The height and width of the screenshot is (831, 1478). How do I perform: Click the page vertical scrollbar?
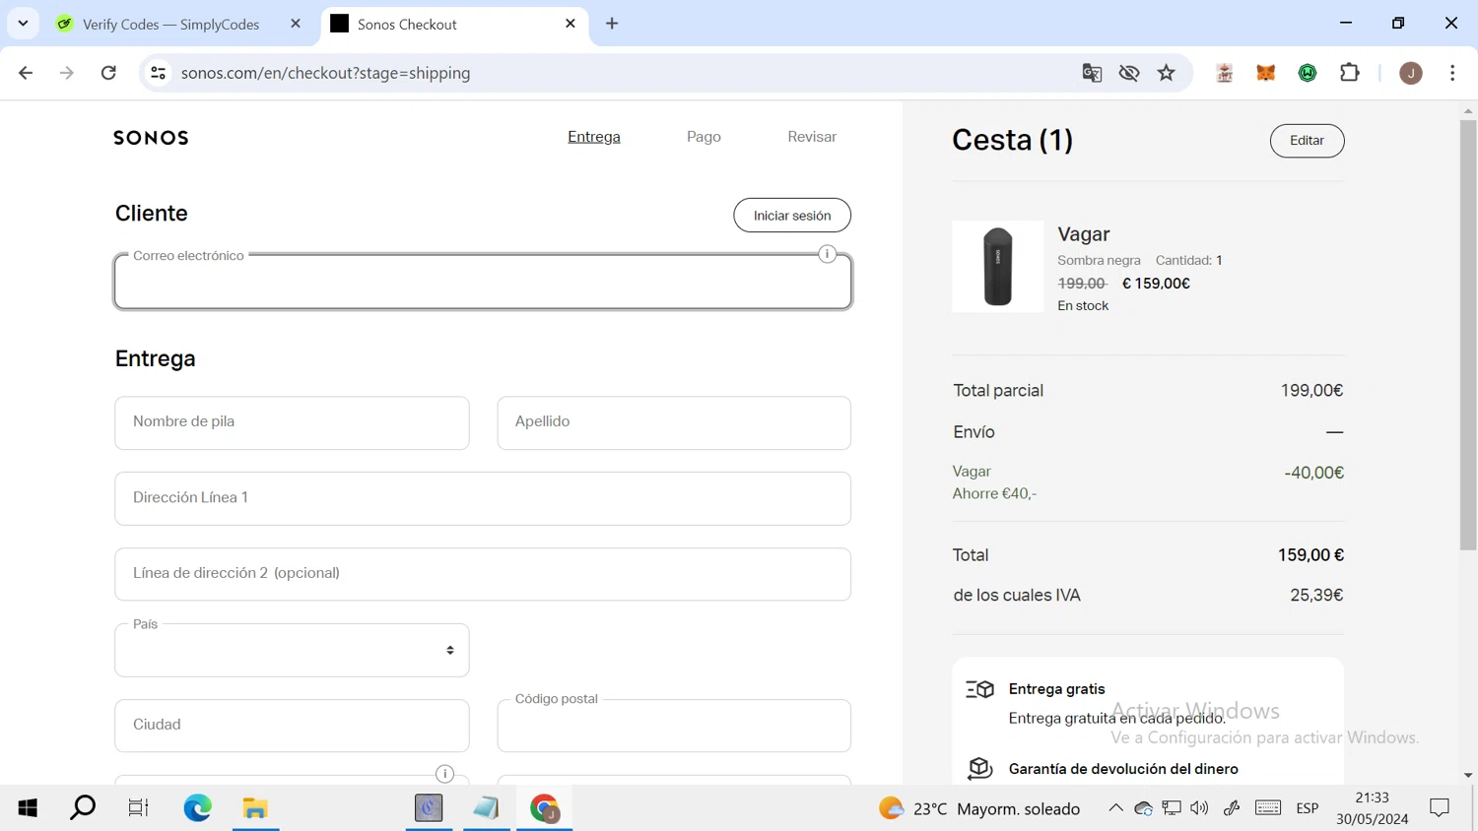pos(1468,335)
